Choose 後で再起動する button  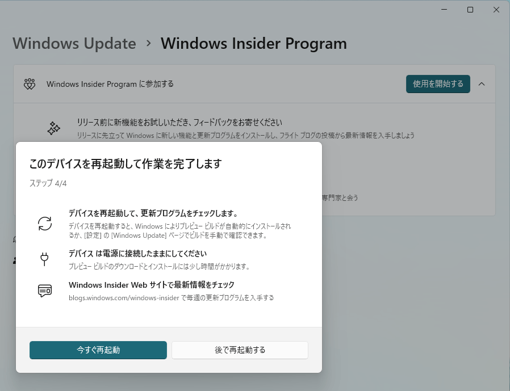[x=240, y=350]
